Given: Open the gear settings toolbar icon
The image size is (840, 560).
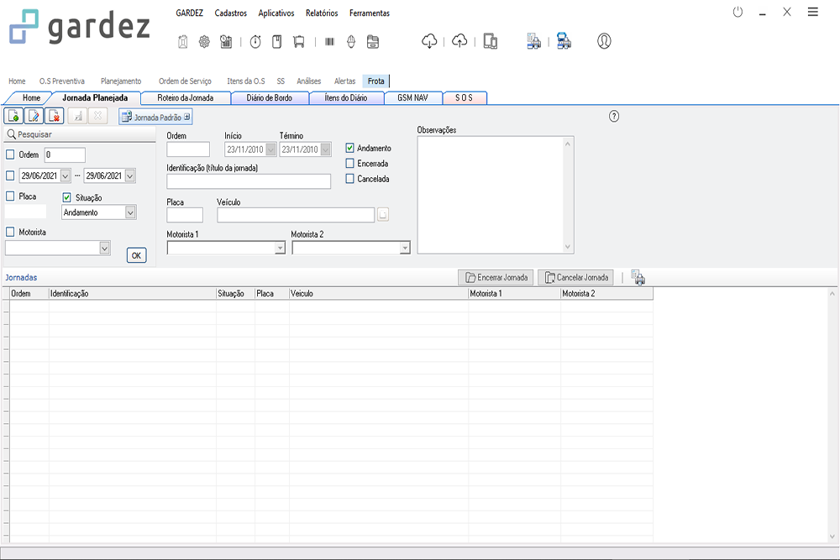Looking at the screenshot, I should [204, 42].
